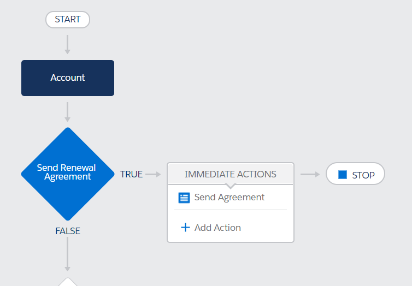Viewport: 412px width, 286px height.
Task: Click the arrow from Account to the criteria
Action: [68, 112]
